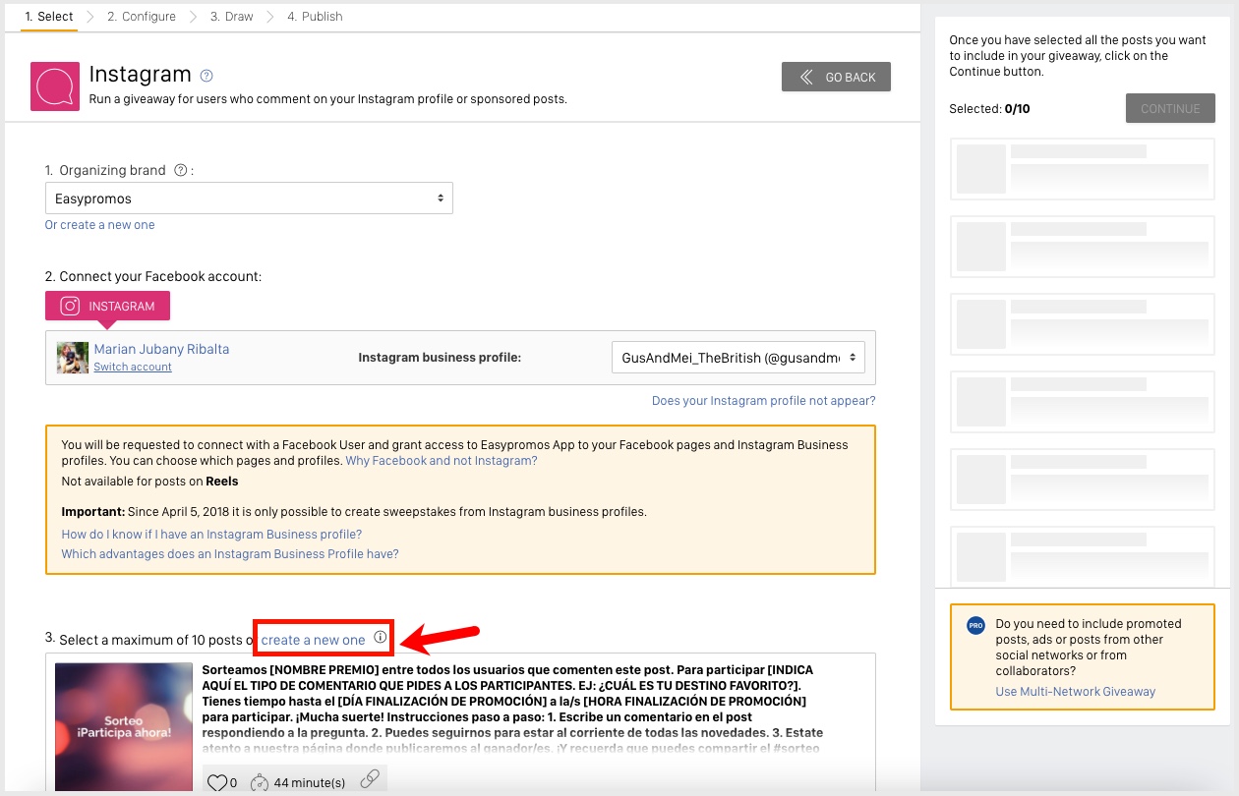Click the CONTINUE button
Viewport: 1239px width, 796px height.
[1170, 108]
